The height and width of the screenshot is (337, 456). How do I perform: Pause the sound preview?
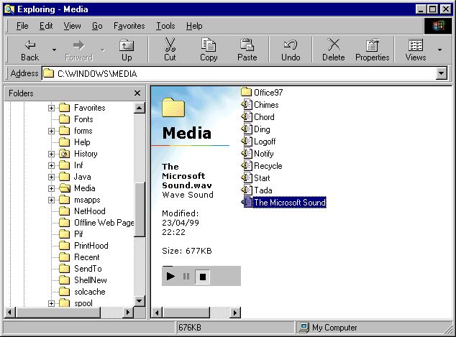point(186,276)
